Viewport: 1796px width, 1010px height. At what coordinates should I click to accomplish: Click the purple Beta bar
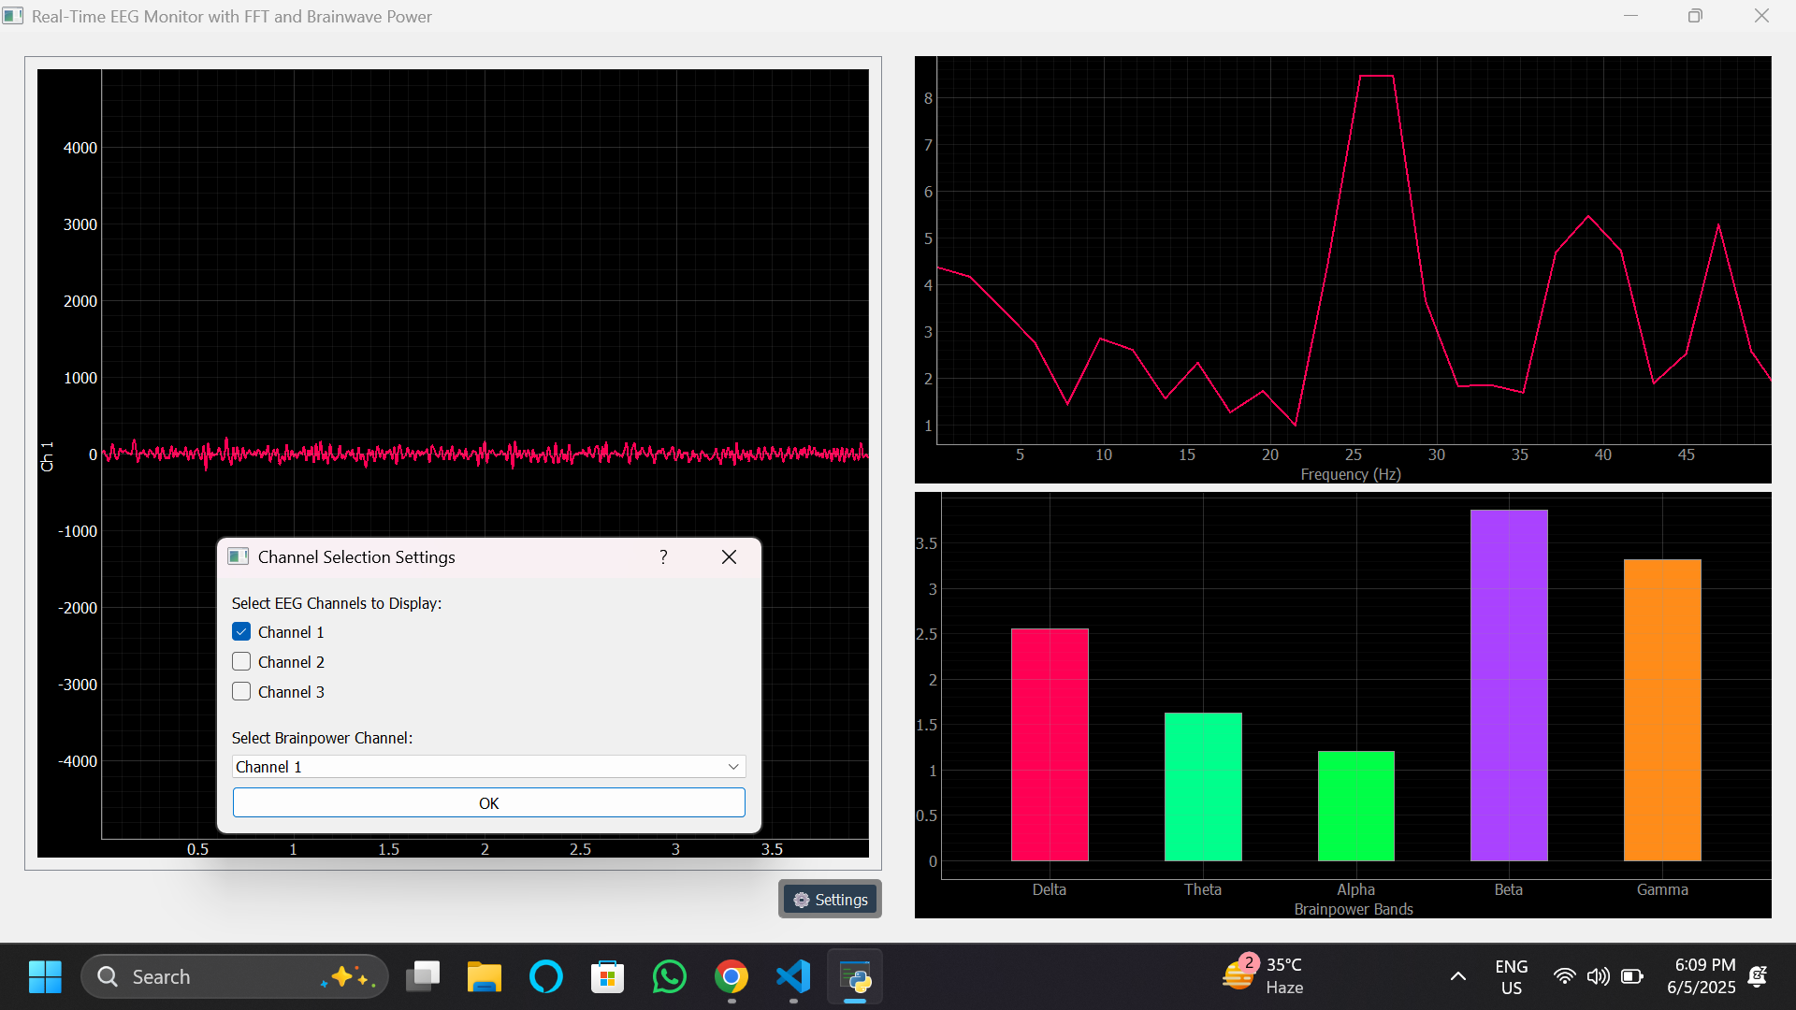[x=1508, y=685]
